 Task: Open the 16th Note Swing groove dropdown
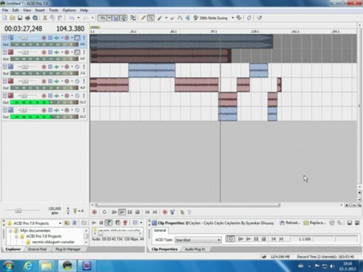(233, 18)
